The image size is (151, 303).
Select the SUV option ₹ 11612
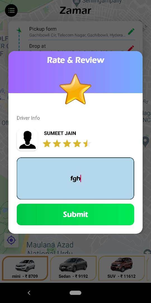(x=122, y=268)
